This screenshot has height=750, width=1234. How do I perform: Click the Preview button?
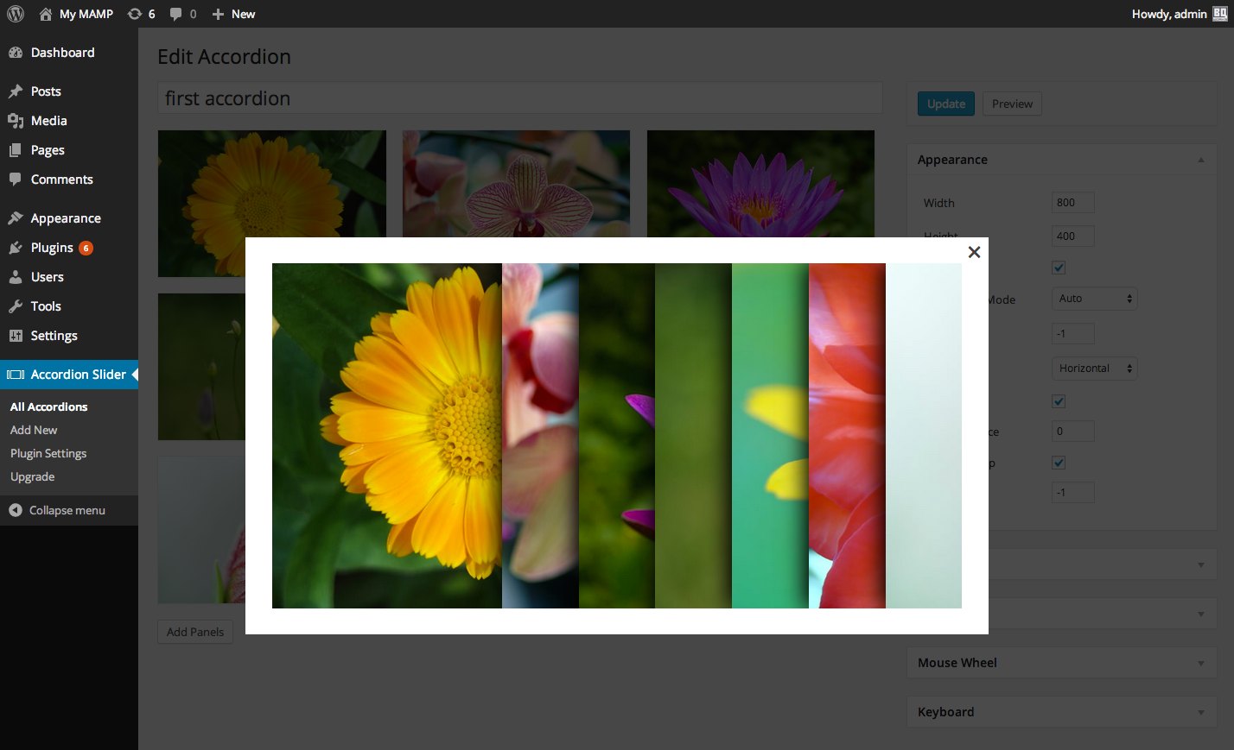point(1012,104)
